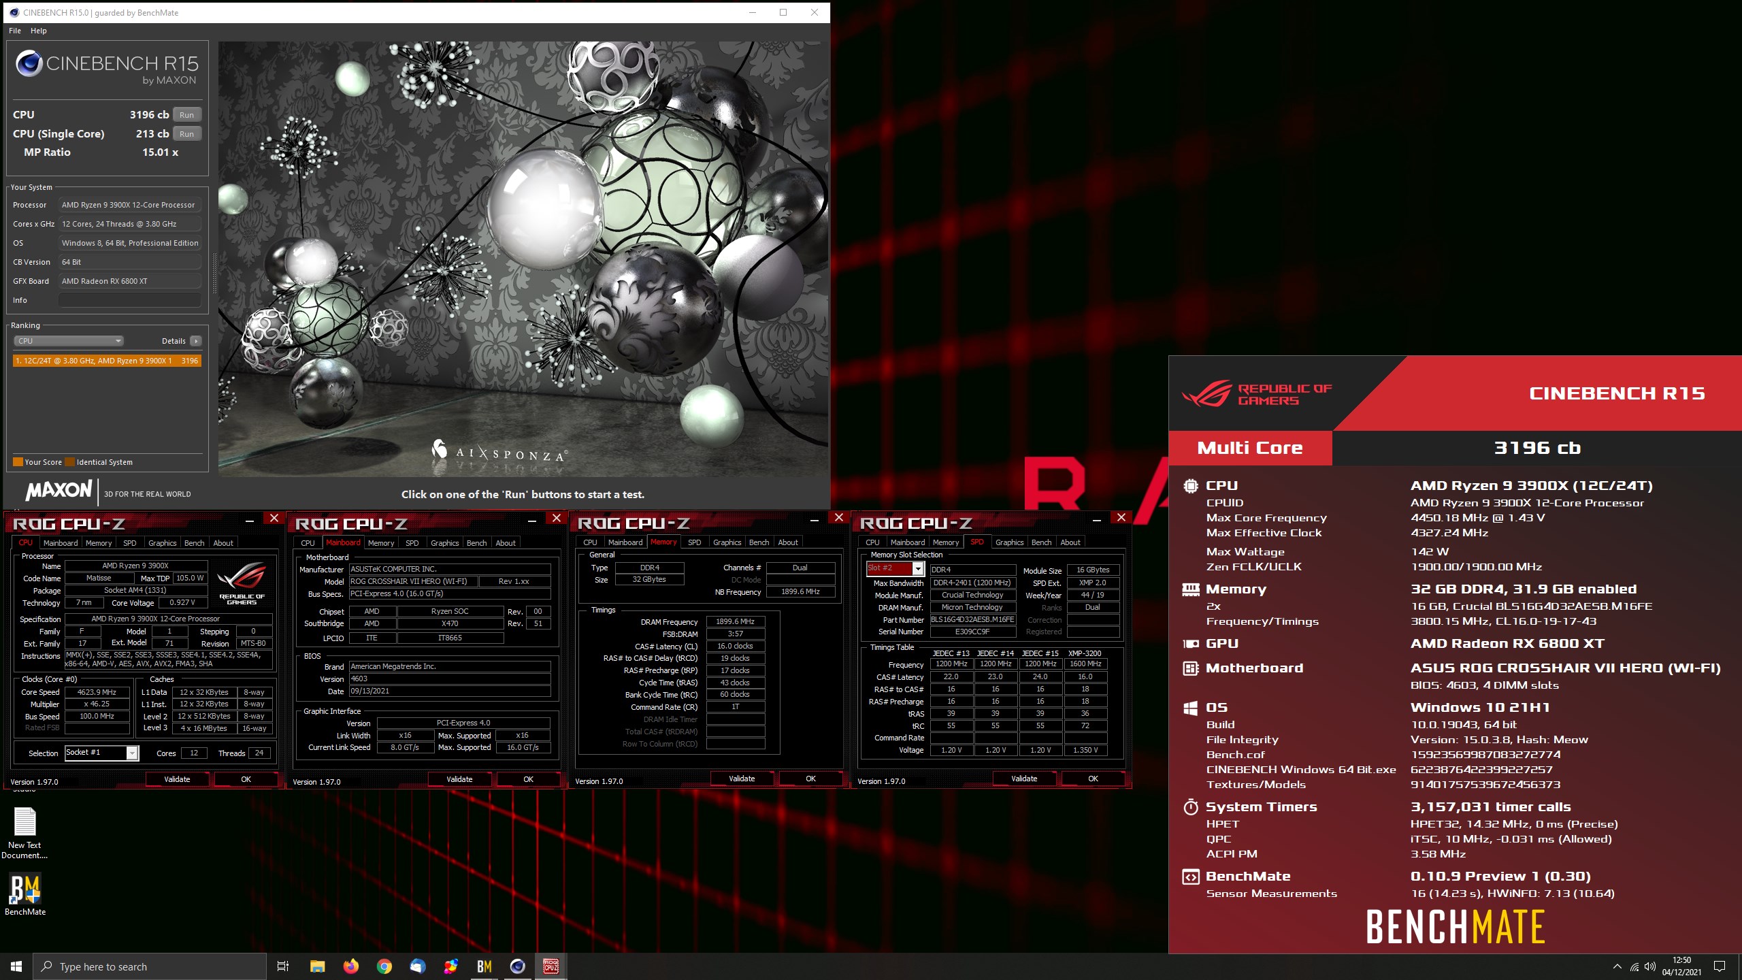Image resolution: width=1742 pixels, height=980 pixels.
Task: Open the volume control tray icon
Action: click(x=1650, y=966)
